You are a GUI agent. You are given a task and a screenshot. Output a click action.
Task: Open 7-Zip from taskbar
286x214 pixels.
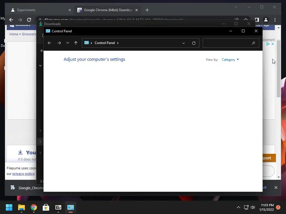[x=58, y=207]
